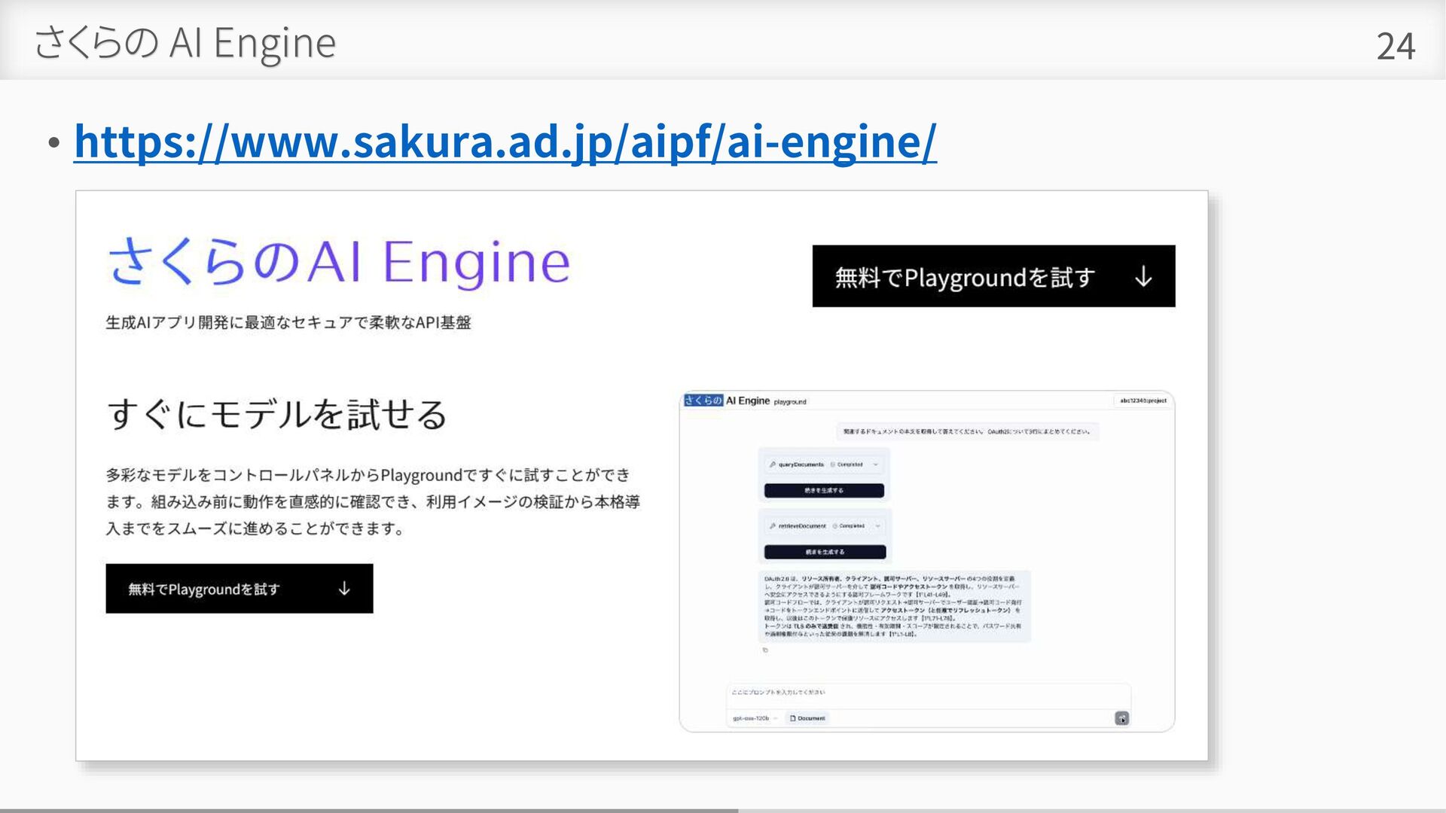
Task: Click the さくらのAI Engine gradient title
Action: (339, 262)
